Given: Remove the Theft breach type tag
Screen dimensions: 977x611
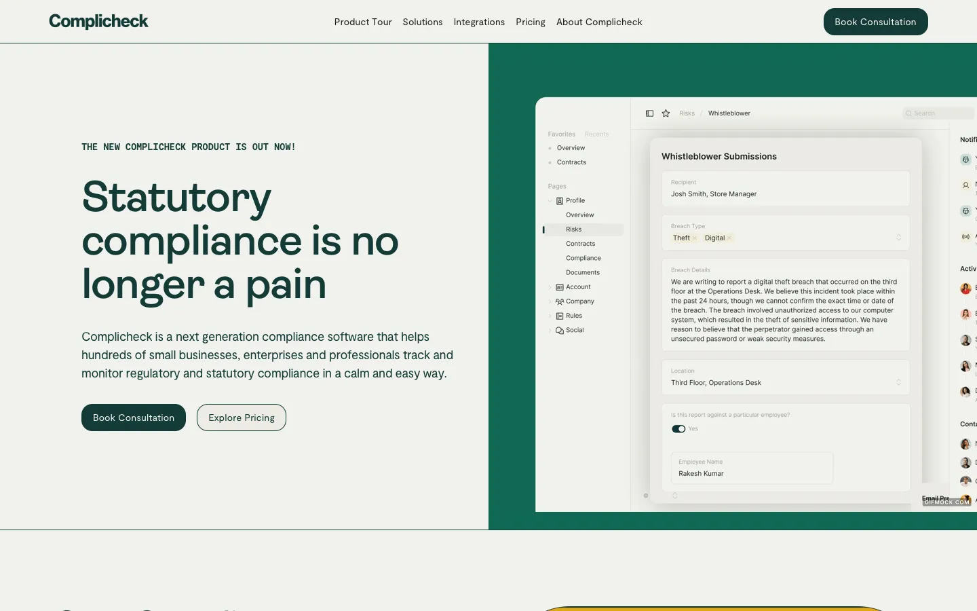Looking at the screenshot, I should coord(695,238).
